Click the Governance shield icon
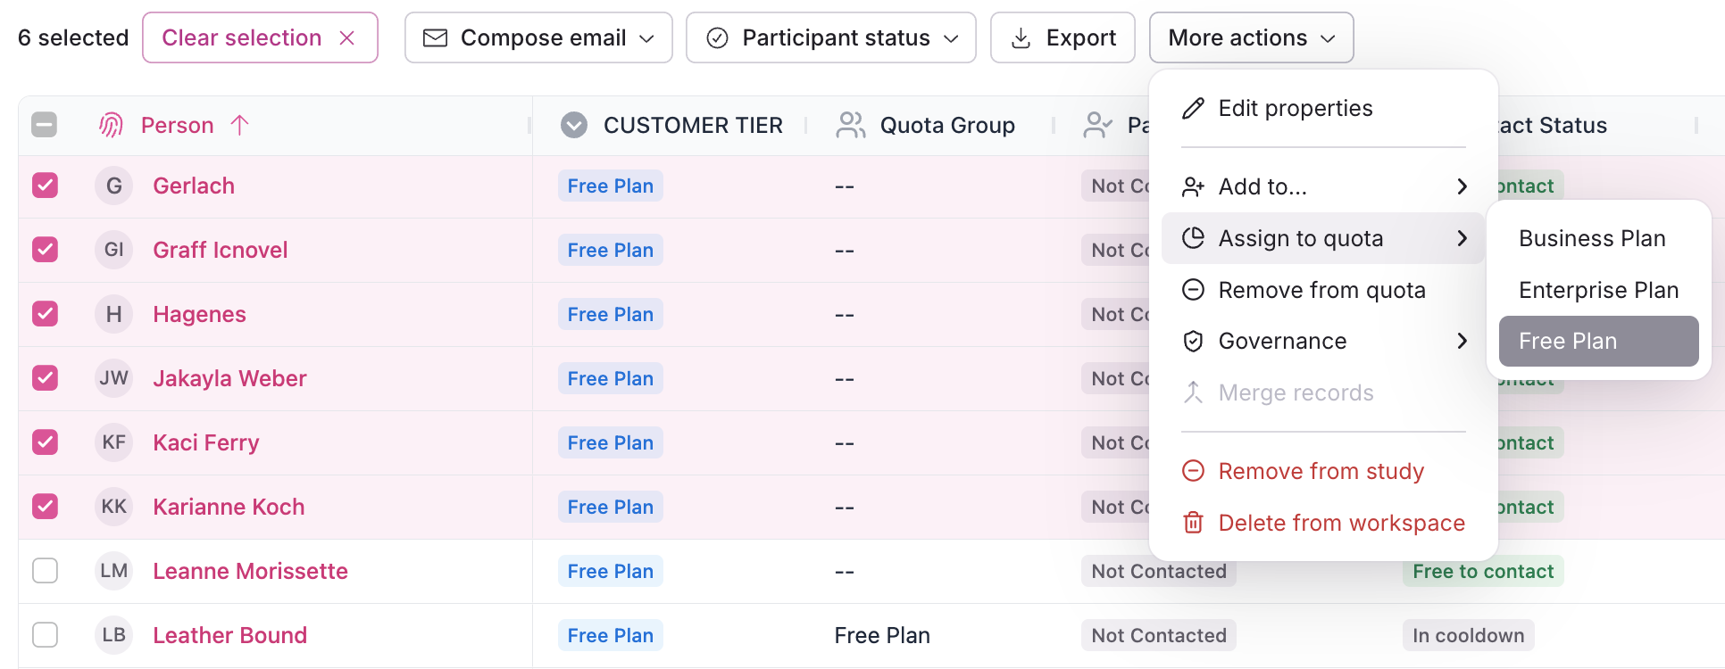 tap(1193, 341)
